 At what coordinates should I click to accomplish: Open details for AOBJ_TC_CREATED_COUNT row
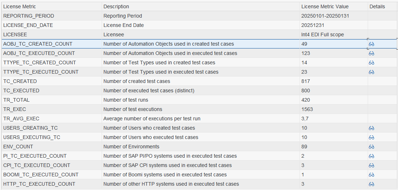pyautogui.click(x=371, y=44)
